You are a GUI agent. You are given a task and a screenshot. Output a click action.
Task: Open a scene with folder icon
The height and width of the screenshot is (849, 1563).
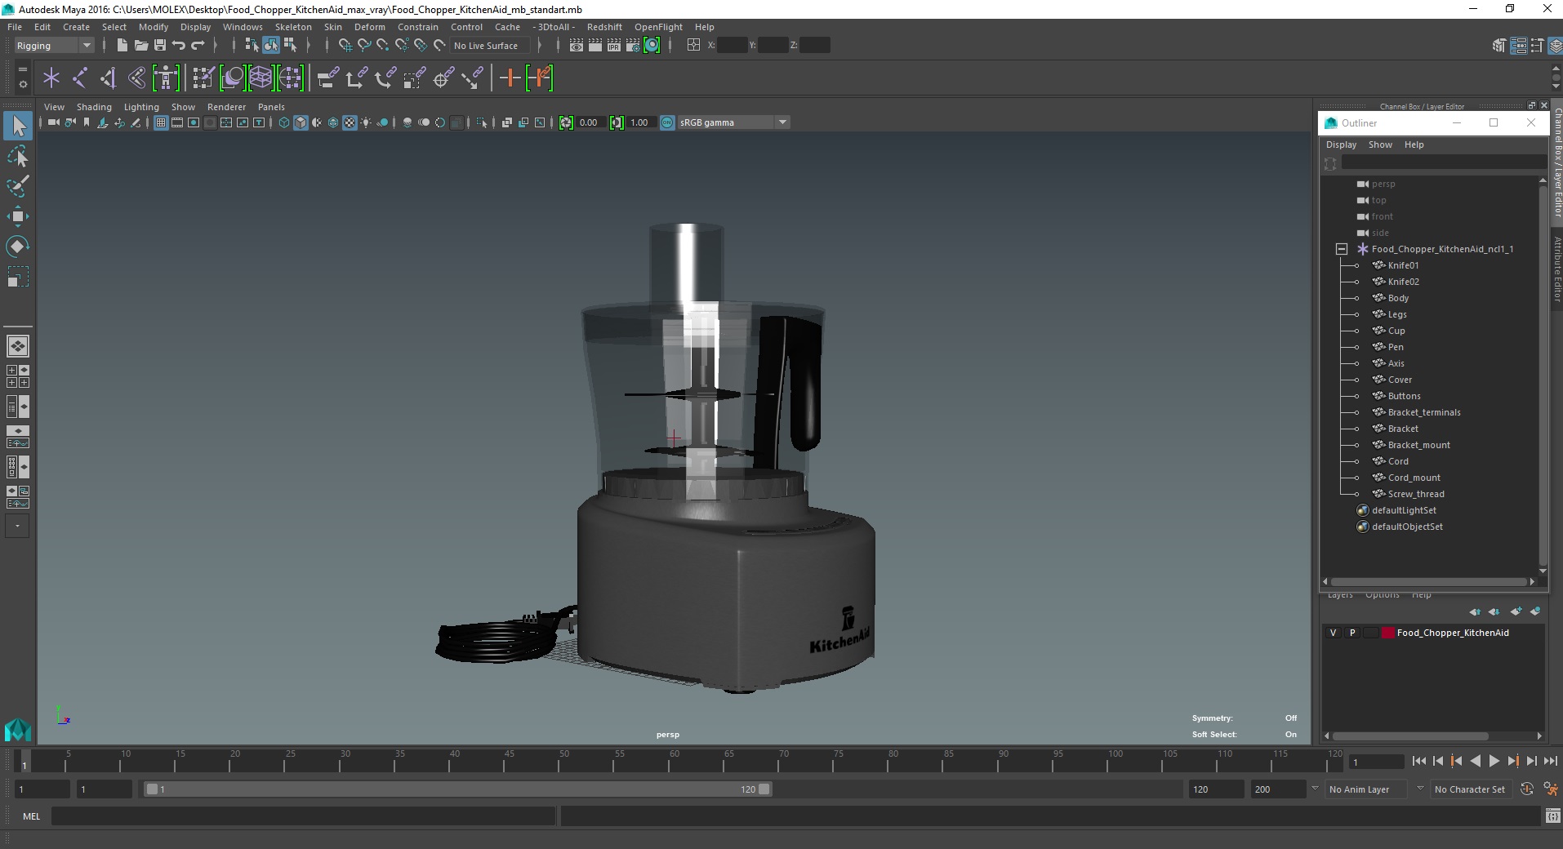pos(140,46)
